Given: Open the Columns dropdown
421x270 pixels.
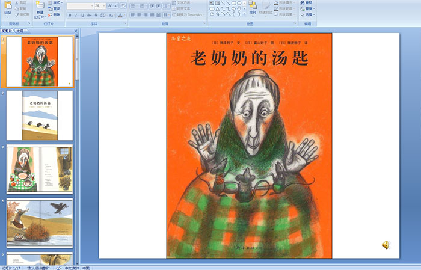Looking at the screenshot, I should pos(167,15).
